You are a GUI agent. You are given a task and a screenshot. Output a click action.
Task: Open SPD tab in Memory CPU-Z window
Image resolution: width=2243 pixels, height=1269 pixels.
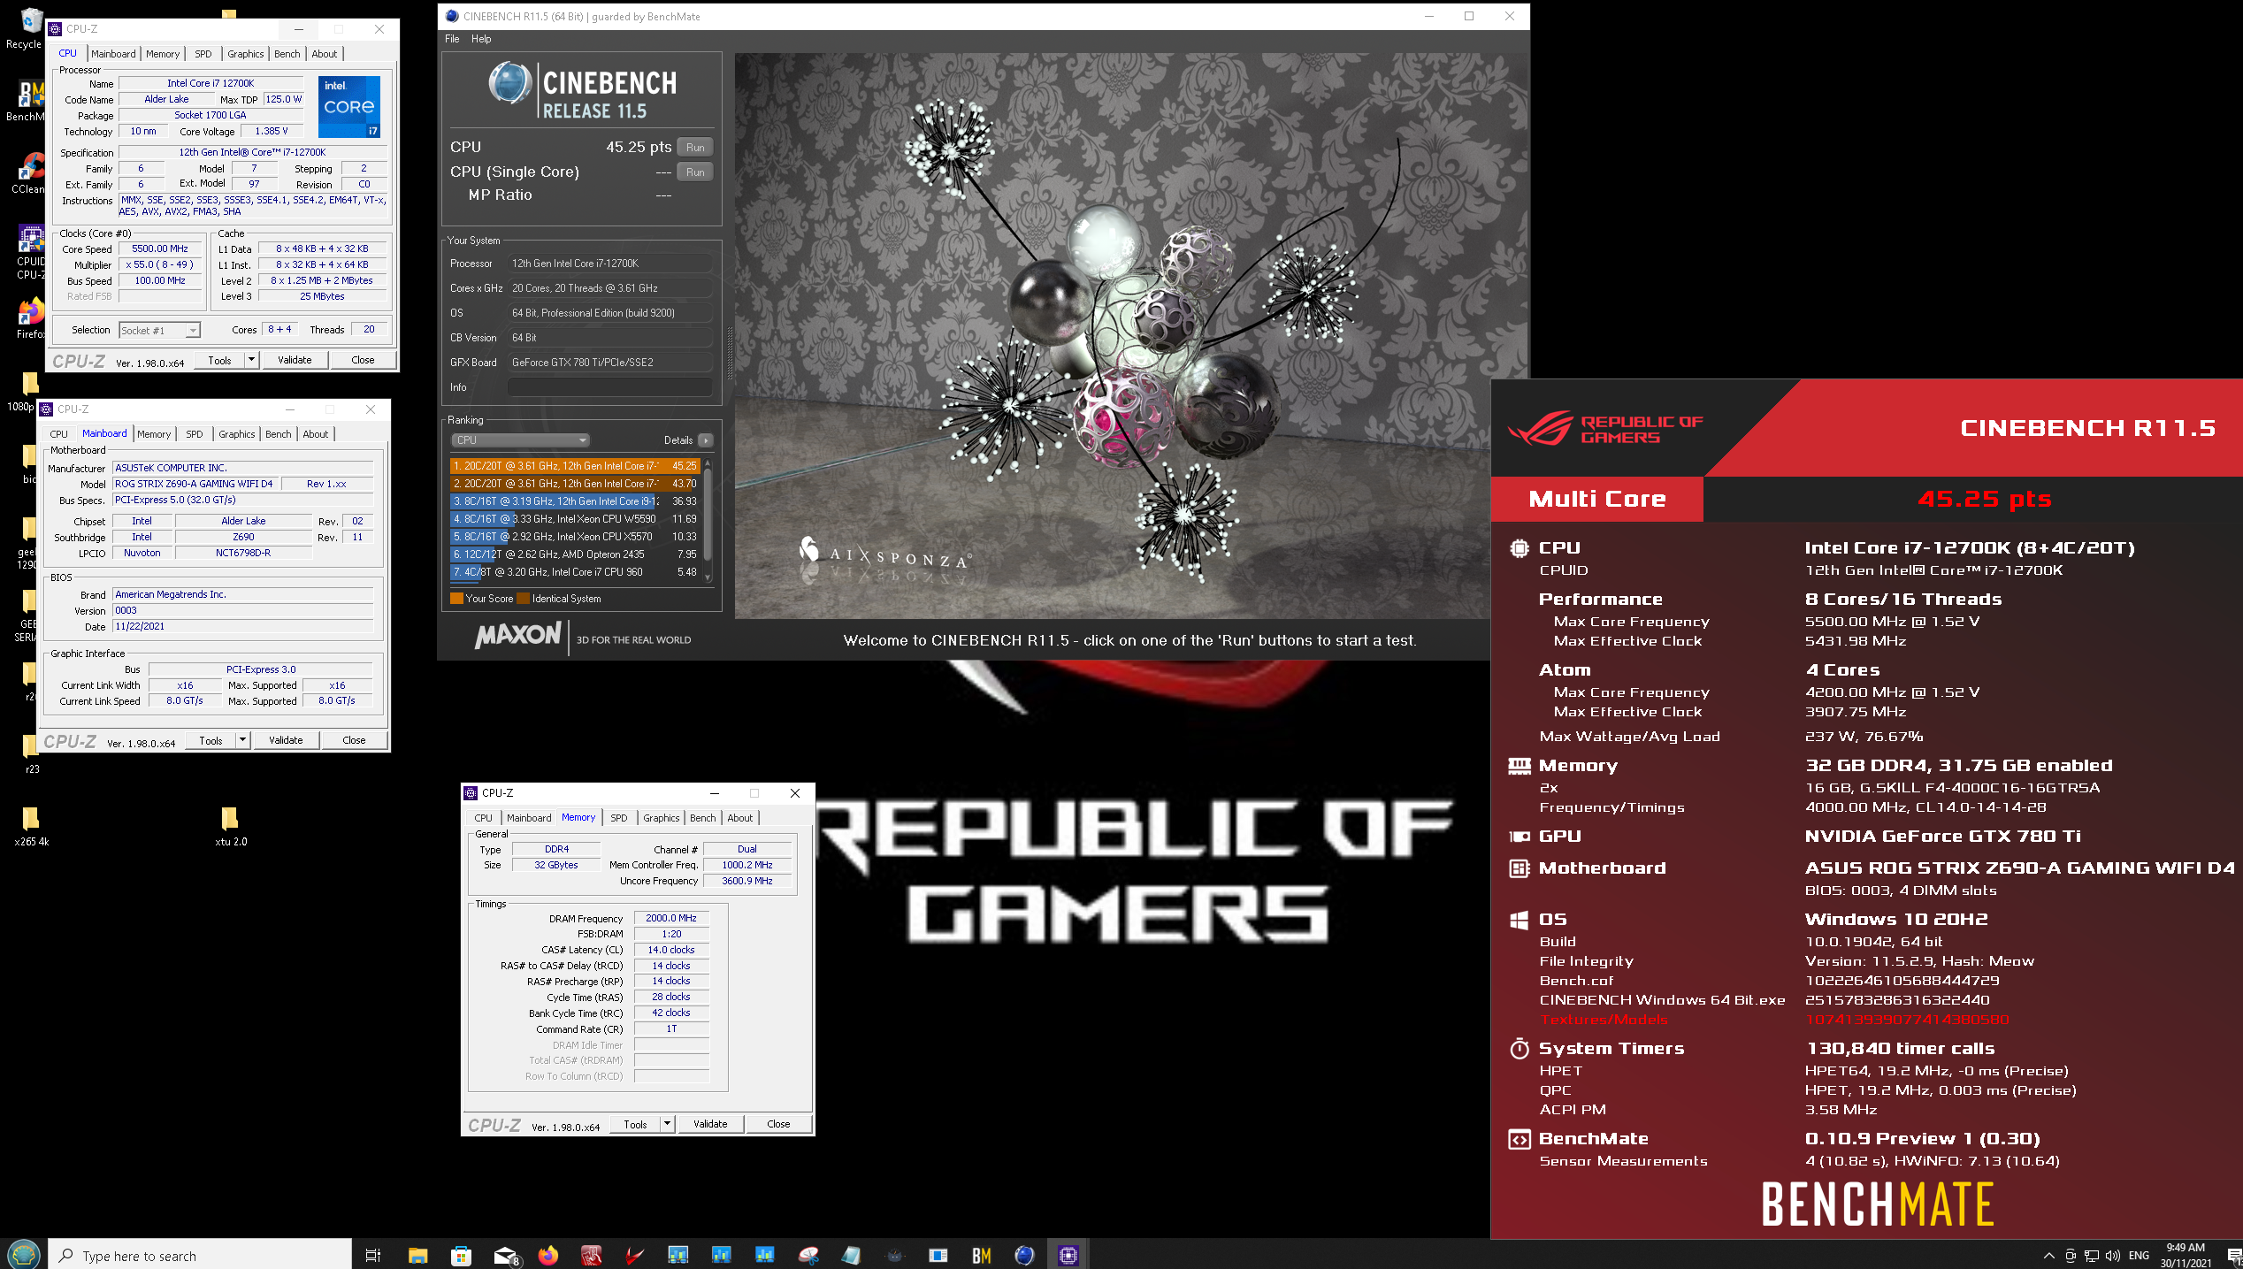(x=619, y=818)
